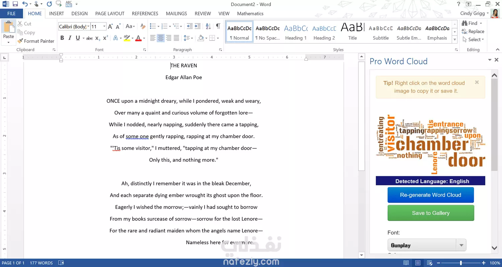
Task: Click the word cloud image preview
Action: pyautogui.click(x=431, y=145)
